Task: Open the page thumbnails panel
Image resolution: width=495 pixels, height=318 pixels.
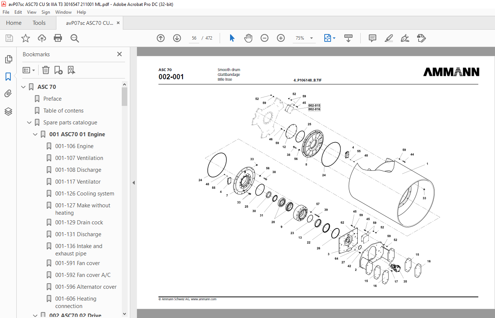Action: point(8,59)
